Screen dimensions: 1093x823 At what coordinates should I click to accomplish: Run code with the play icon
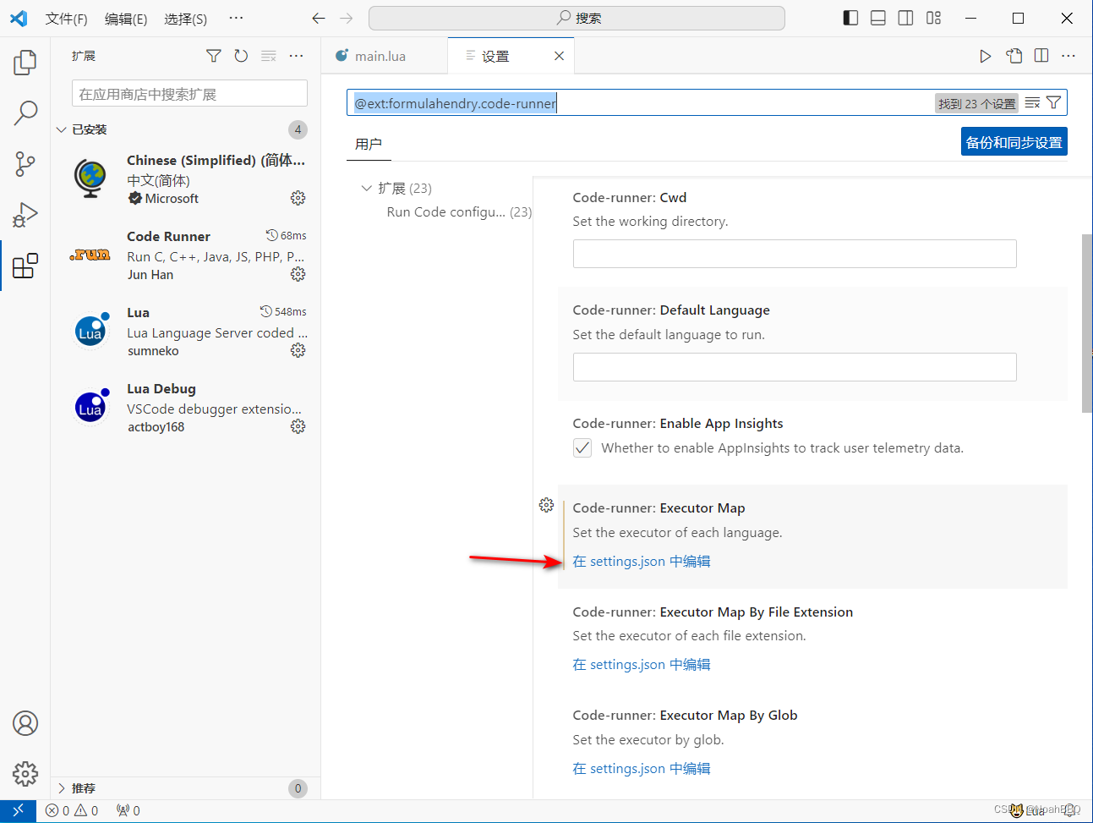point(986,56)
